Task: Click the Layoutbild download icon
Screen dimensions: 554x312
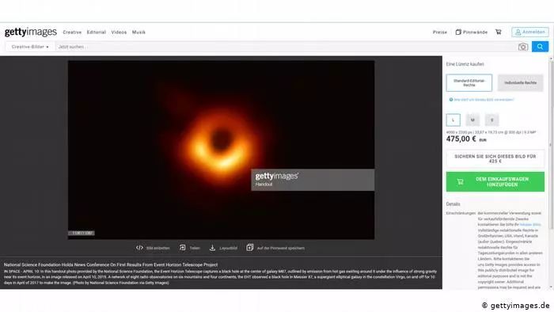Action: tap(212, 248)
